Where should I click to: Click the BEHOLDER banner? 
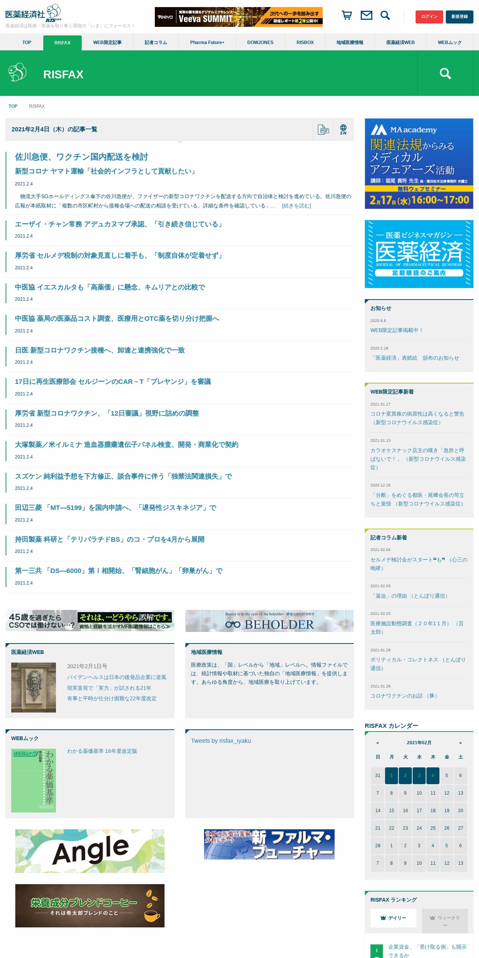(269, 621)
